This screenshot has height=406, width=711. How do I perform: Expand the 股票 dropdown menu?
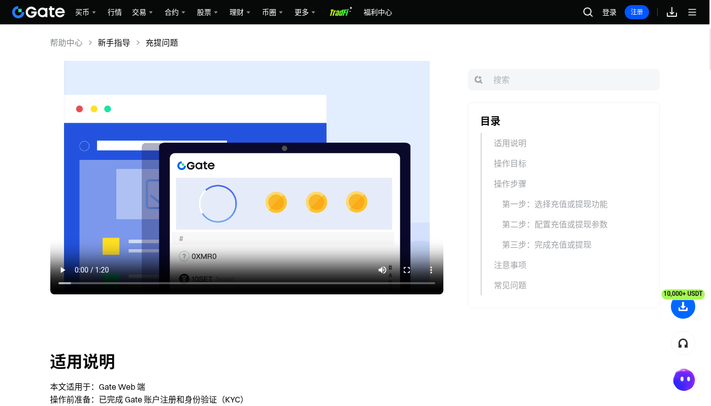pyautogui.click(x=207, y=12)
